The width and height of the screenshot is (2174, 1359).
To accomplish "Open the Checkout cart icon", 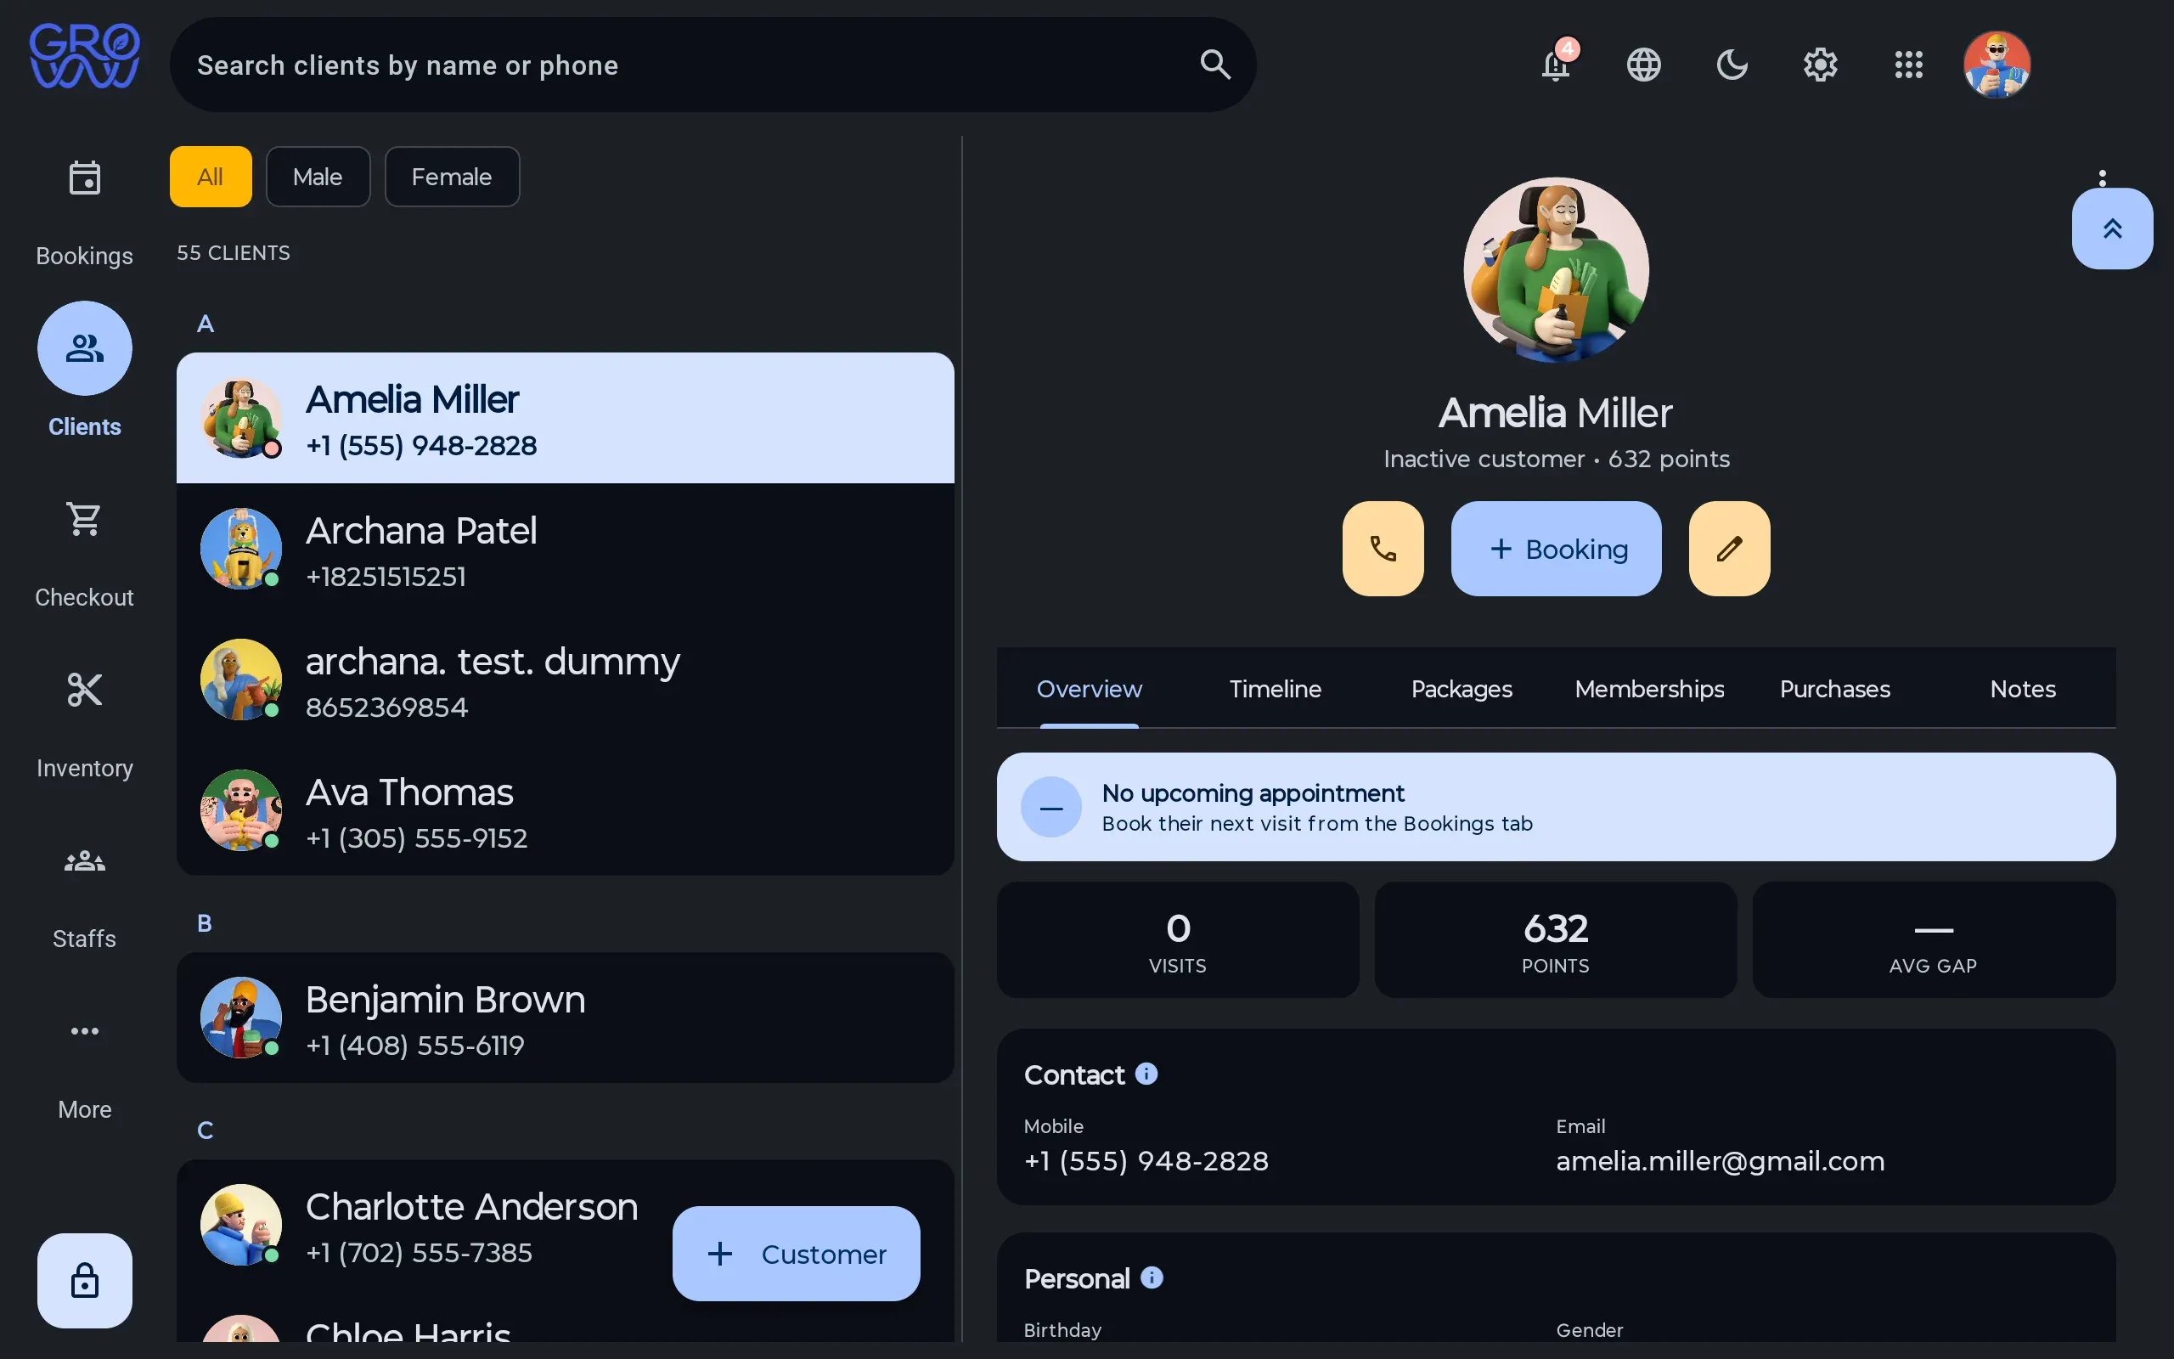I will (84, 519).
